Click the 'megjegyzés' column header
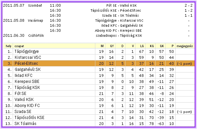This screenshot has height=129, width=197. pyautogui.click(x=185, y=46)
